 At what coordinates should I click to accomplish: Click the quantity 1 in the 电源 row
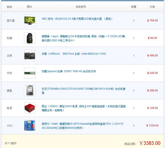click(134, 108)
